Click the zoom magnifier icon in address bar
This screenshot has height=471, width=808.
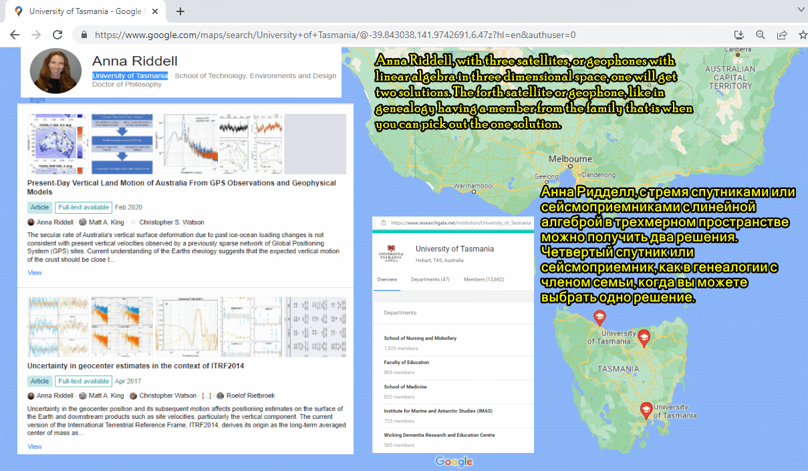pos(760,35)
